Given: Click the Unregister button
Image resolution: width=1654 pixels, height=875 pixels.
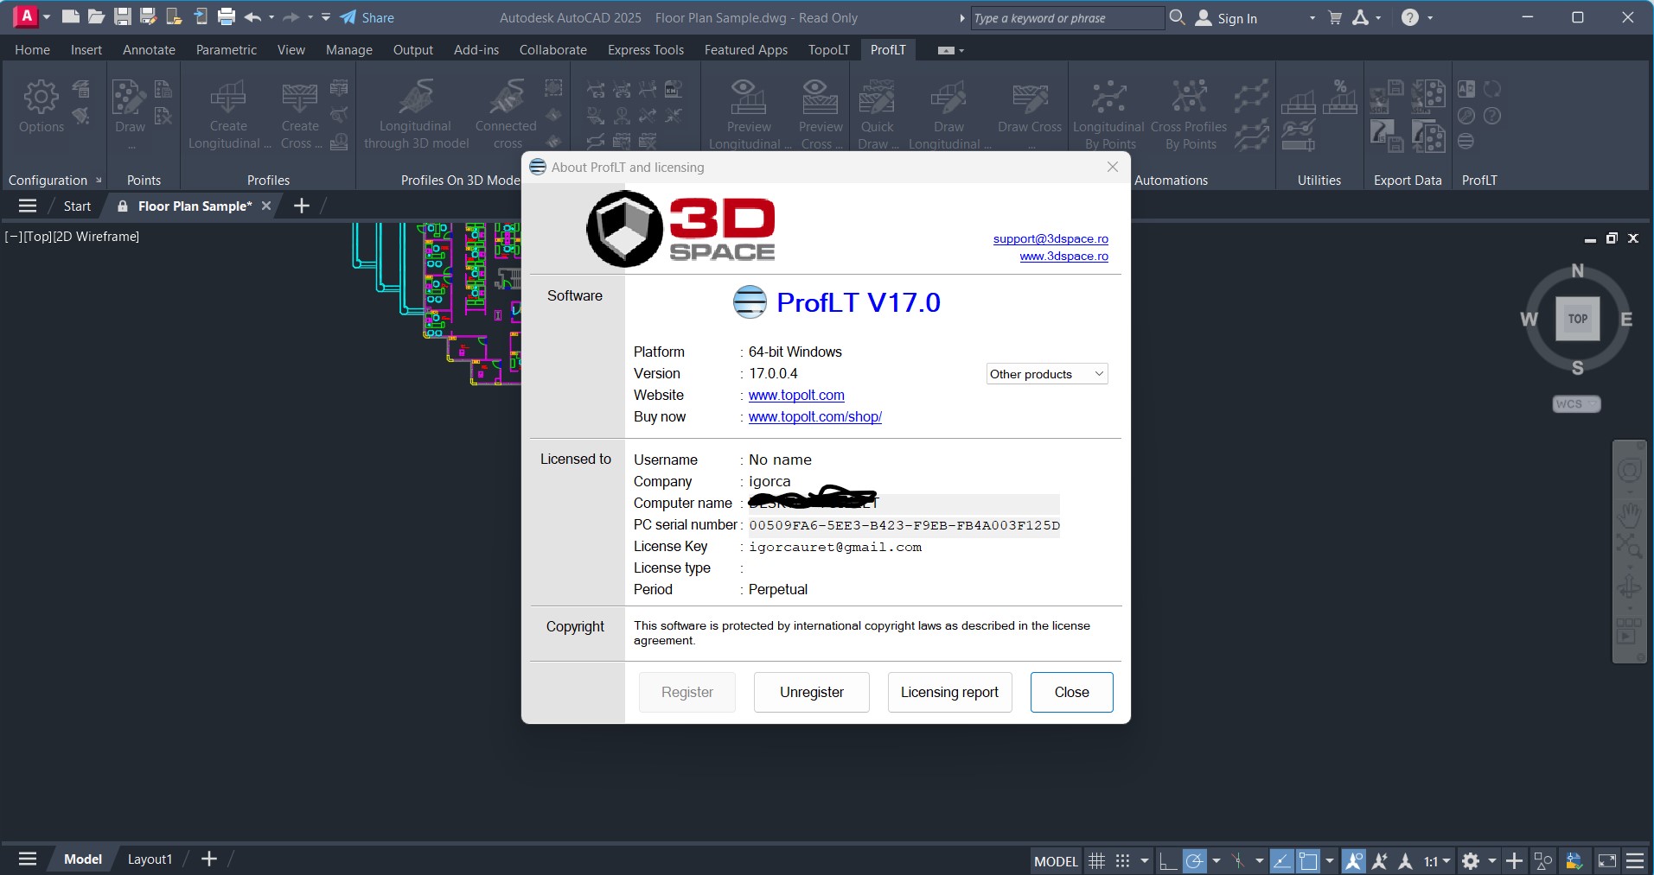Looking at the screenshot, I should pos(812,692).
